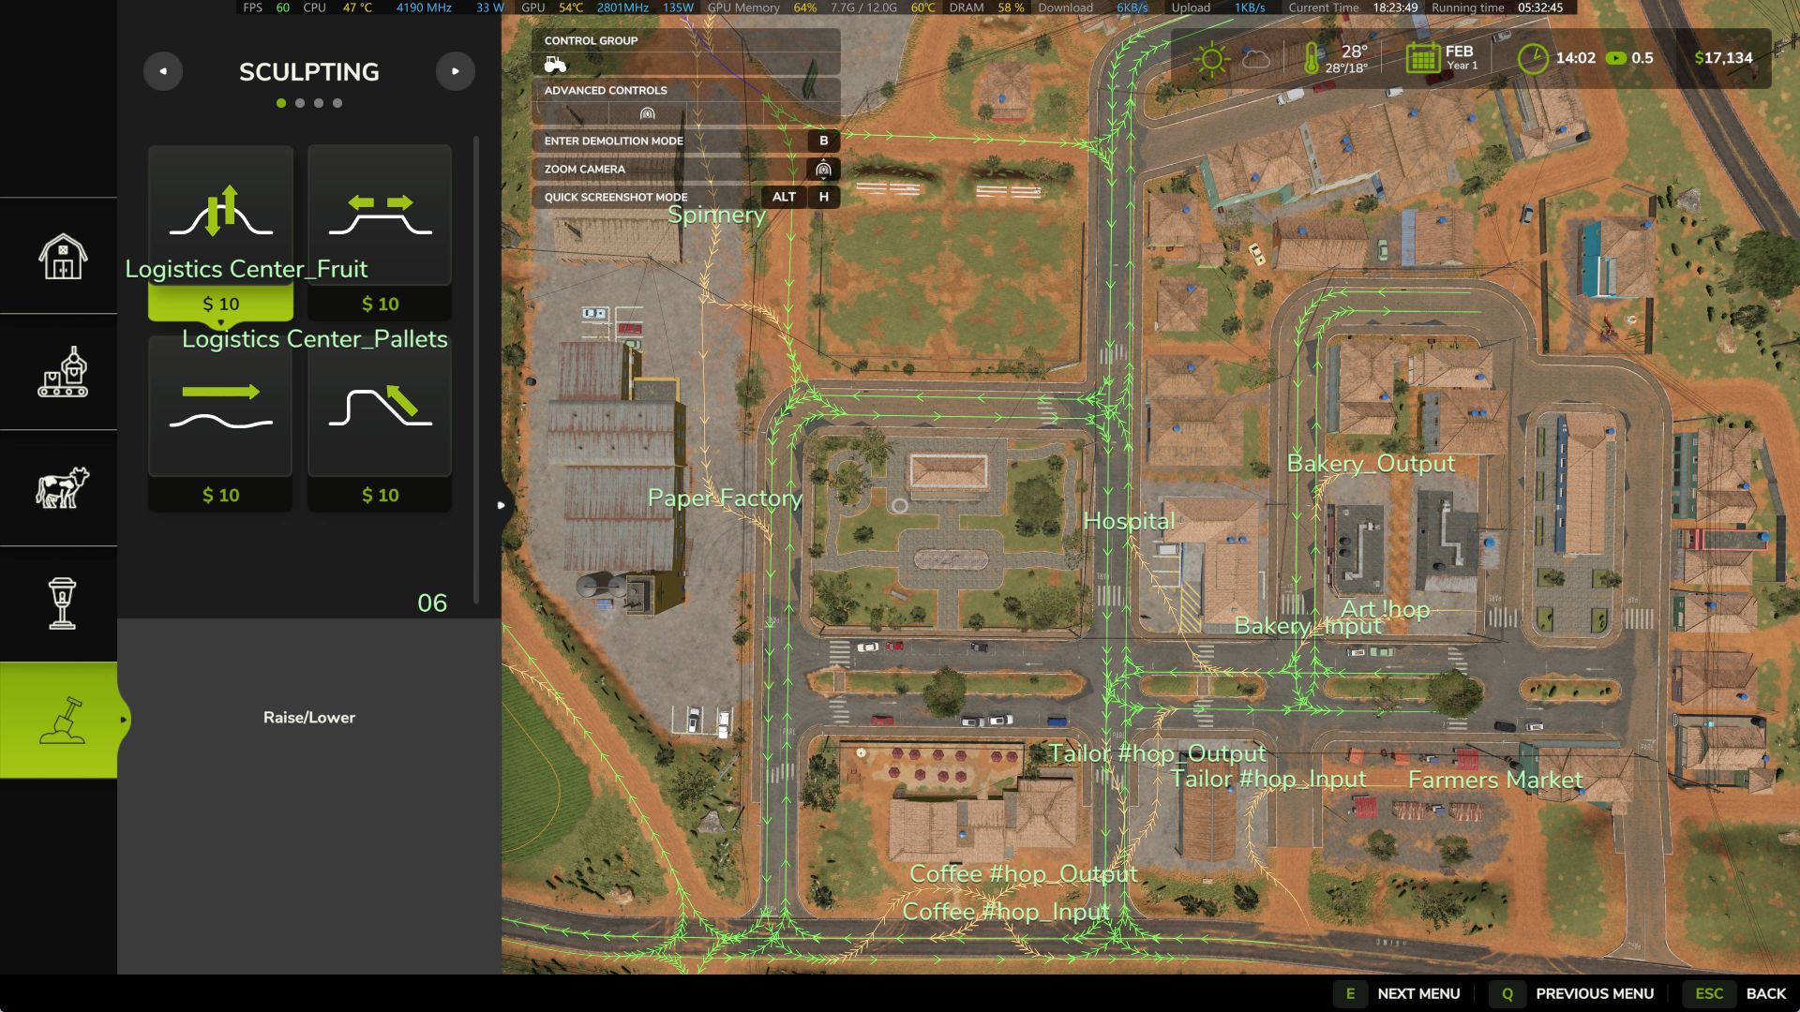Click the NEXT MENU button

pyautogui.click(x=1398, y=993)
